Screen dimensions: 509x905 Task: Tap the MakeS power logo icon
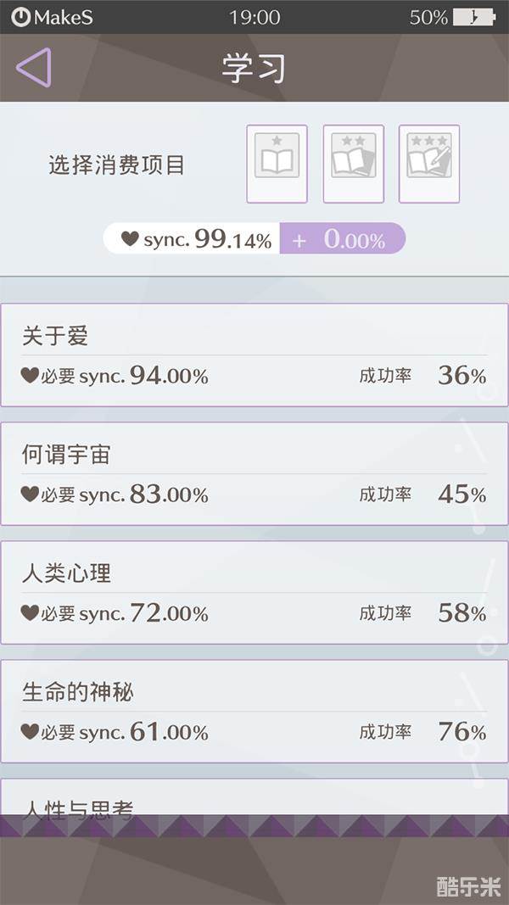coord(20,17)
